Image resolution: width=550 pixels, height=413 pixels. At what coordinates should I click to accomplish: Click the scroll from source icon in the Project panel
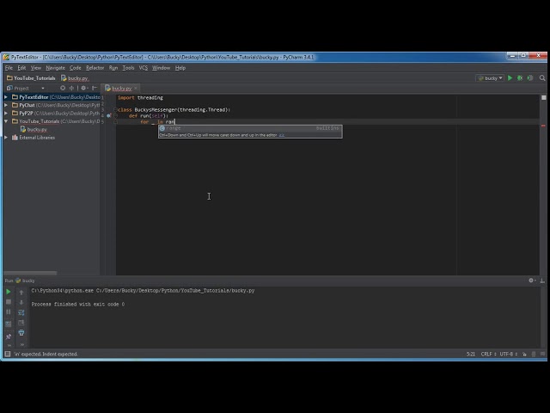point(63,88)
